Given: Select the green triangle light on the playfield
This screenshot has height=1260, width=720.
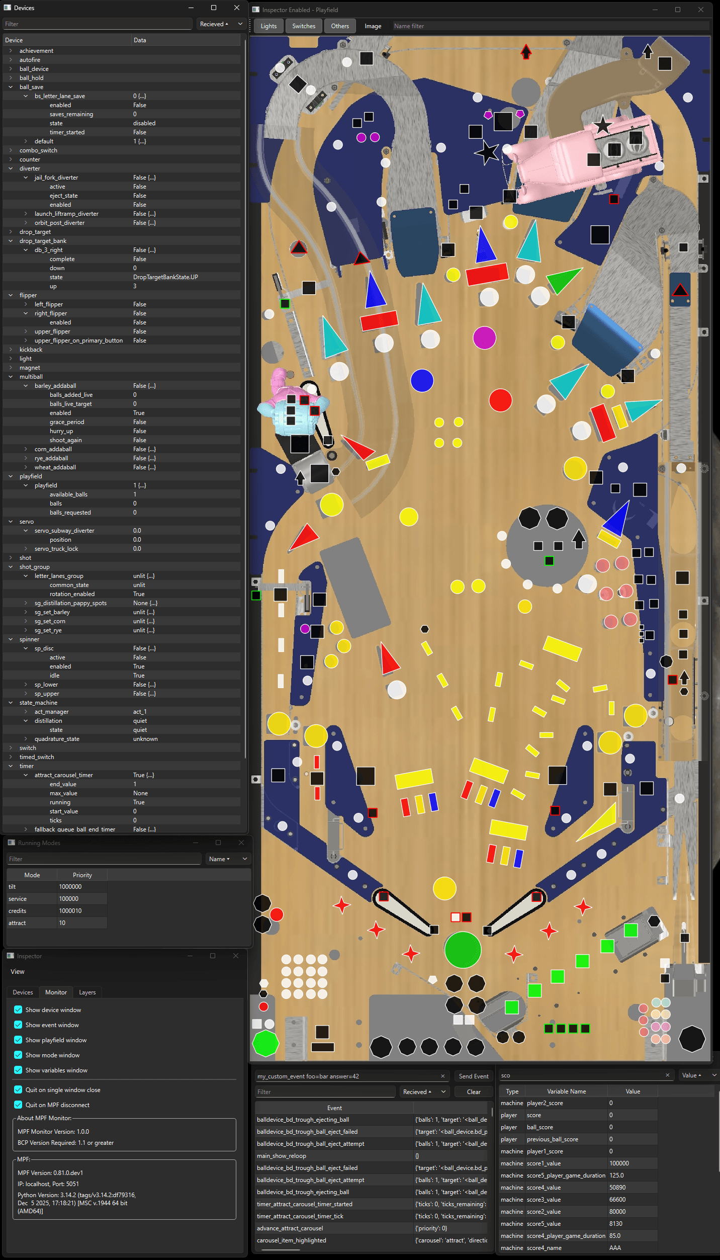Looking at the screenshot, I should [564, 280].
